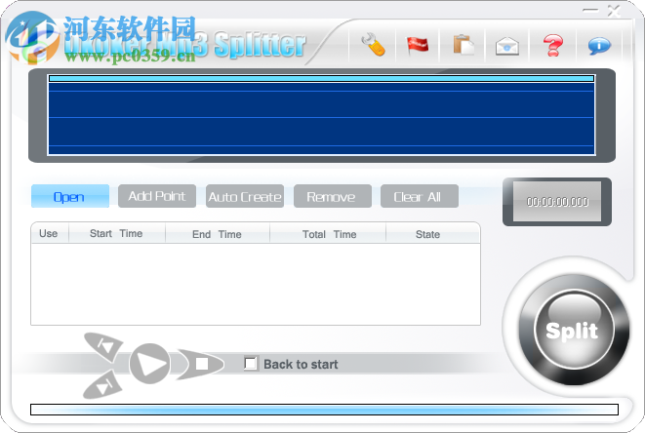Click the bottom progress bar
This screenshot has width=645, height=433.
click(x=324, y=410)
